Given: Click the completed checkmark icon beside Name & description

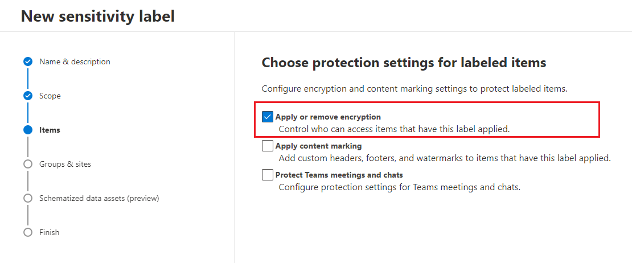Looking at the screenshot, I should point(28,61).
